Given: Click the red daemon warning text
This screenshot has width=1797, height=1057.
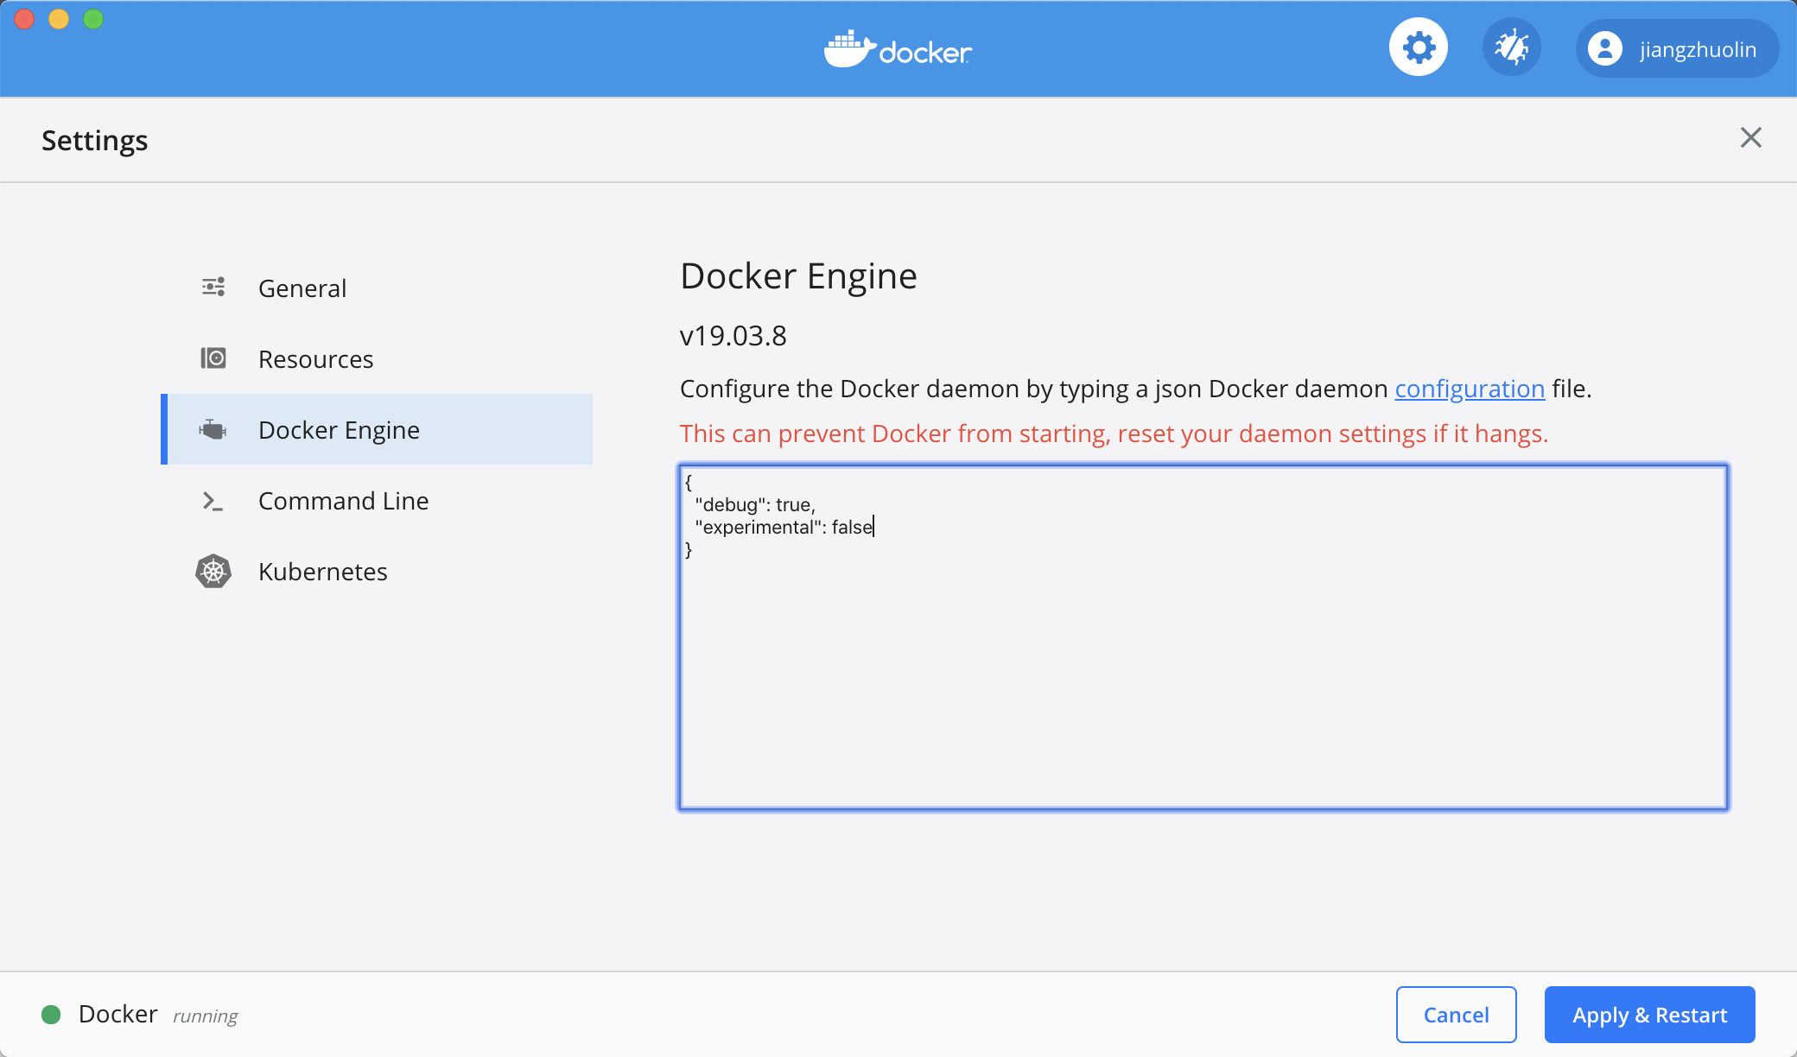Looking at the screenshot, I should [1114, 434].
